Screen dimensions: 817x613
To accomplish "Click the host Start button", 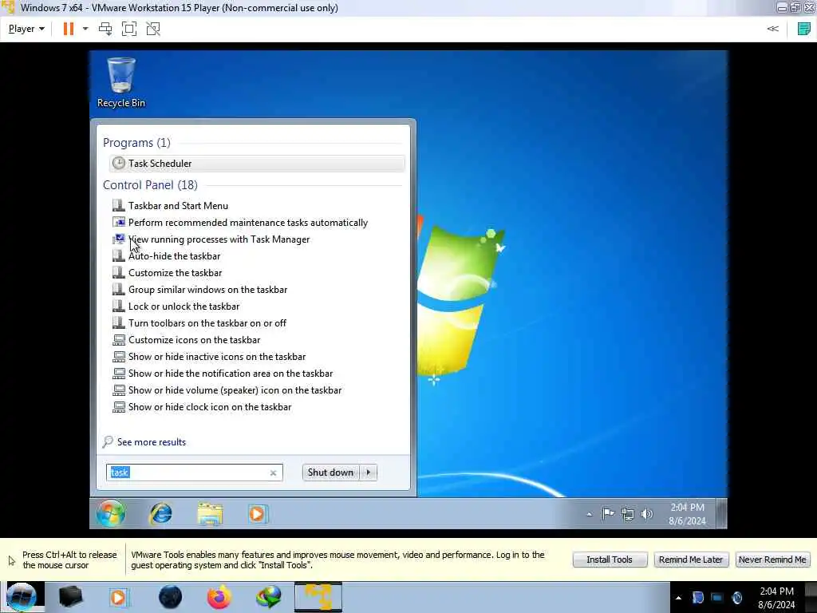I will (22, 597).
